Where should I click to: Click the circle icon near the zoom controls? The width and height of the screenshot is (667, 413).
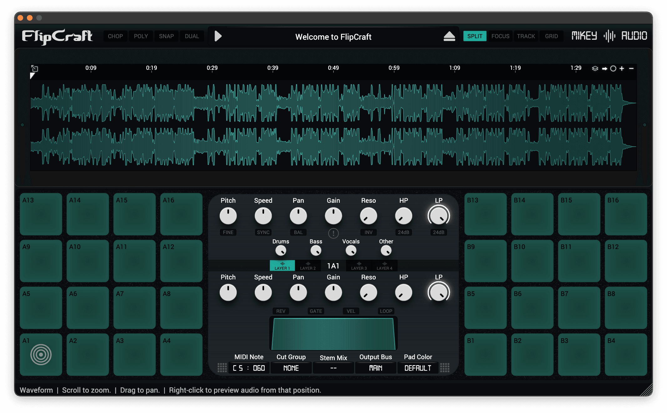[x=614, y=68]
